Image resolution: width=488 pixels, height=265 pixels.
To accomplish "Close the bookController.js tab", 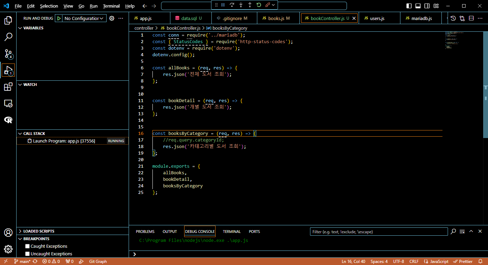I will 354,18.
